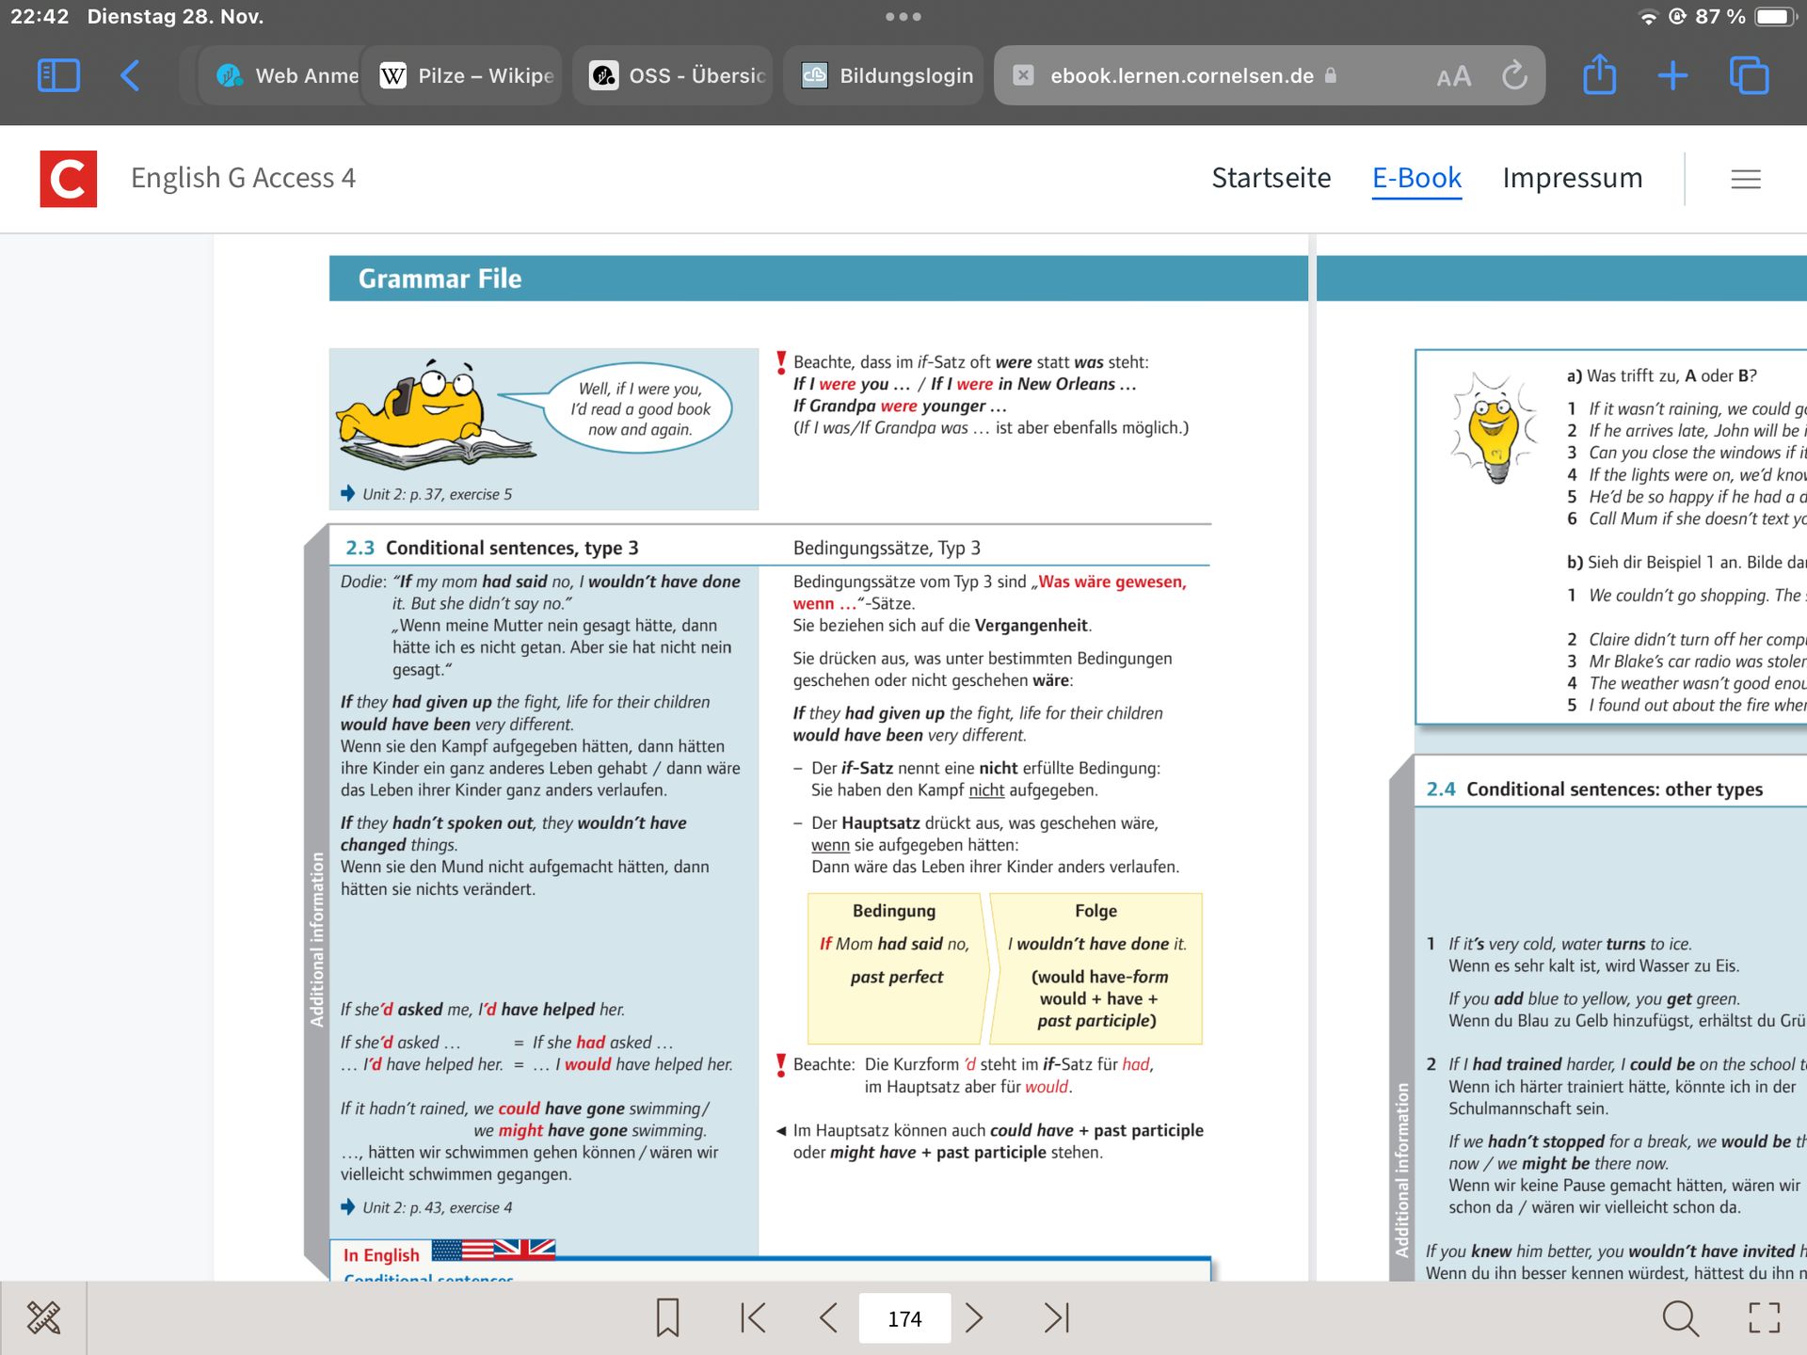Bookmark the current ebook page
Image resolution: width=1807 pixels, height=1355 pixels.
click(667, 1317)
